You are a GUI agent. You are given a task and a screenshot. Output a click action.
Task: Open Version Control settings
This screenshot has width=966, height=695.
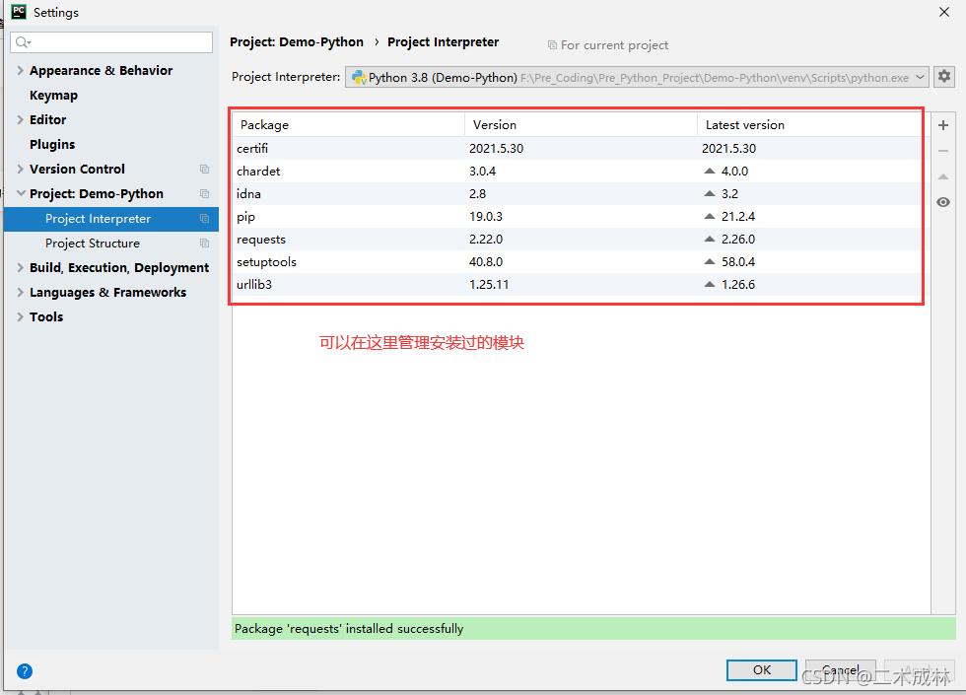coord(77,169)
